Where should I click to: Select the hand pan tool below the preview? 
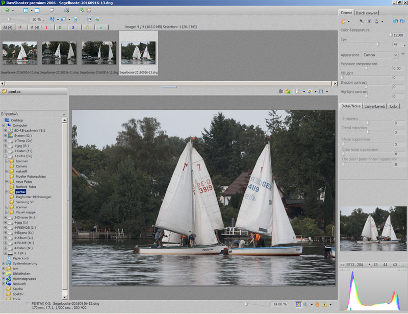[x=317, y=304]
